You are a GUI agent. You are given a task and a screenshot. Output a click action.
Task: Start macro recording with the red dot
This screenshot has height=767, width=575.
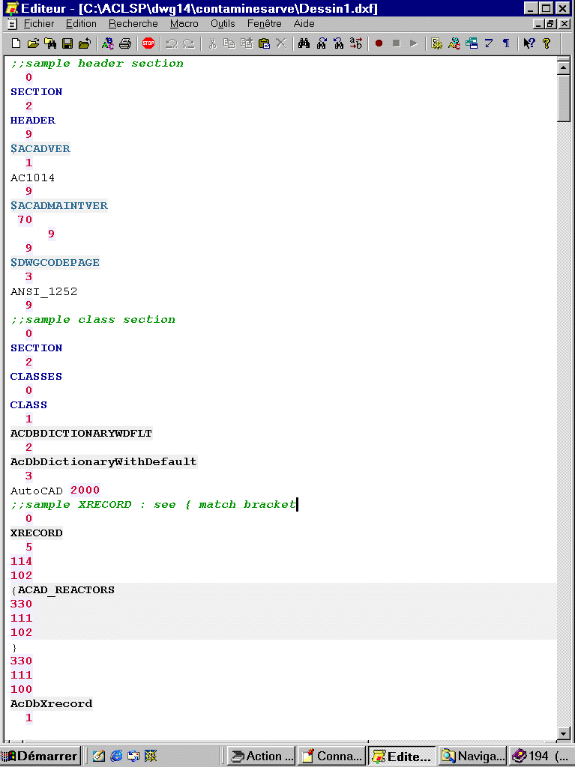click(379, 43)
